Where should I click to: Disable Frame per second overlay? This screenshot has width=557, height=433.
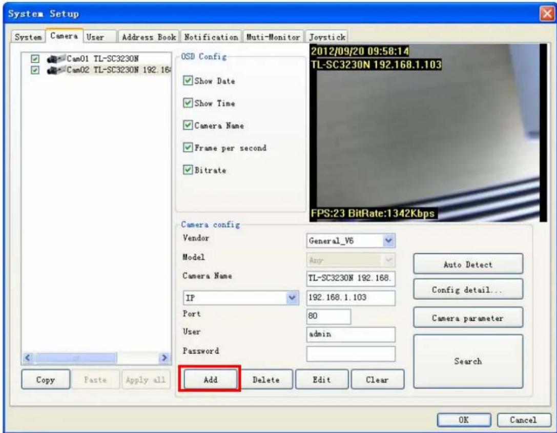[188, 148]
